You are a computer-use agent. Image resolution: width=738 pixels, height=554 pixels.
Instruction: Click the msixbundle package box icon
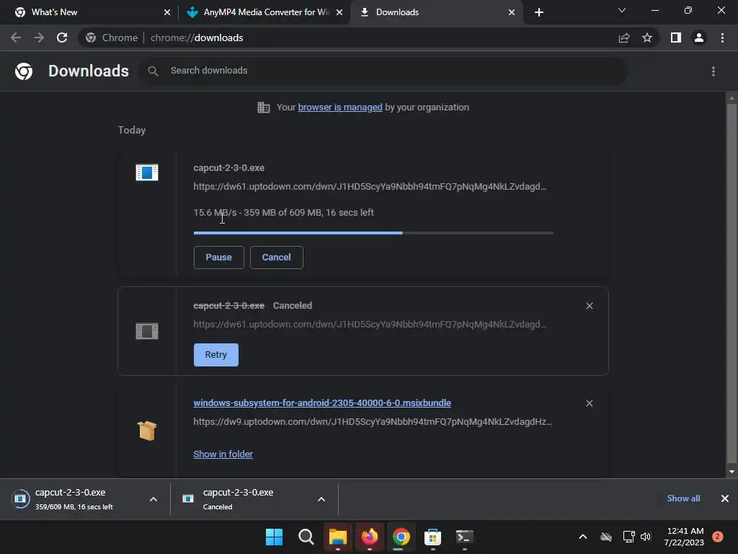[x=147, y=430]
